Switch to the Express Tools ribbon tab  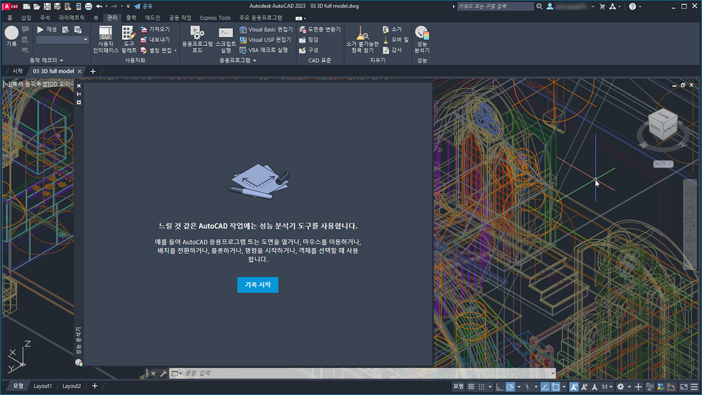click(215, 18)
